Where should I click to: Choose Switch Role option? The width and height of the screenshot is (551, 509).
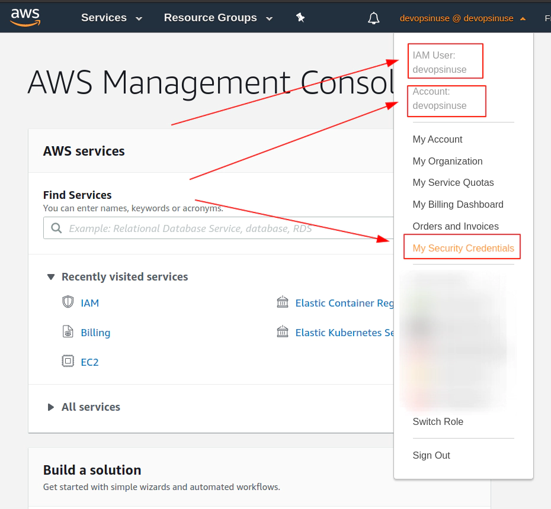pos(438,421)
